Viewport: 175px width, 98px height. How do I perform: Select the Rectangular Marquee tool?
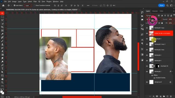point(2,17)
